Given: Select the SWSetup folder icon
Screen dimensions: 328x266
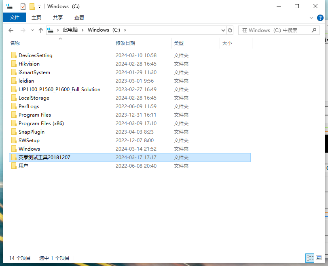Looking at the screenshot, I should [14, 140].
